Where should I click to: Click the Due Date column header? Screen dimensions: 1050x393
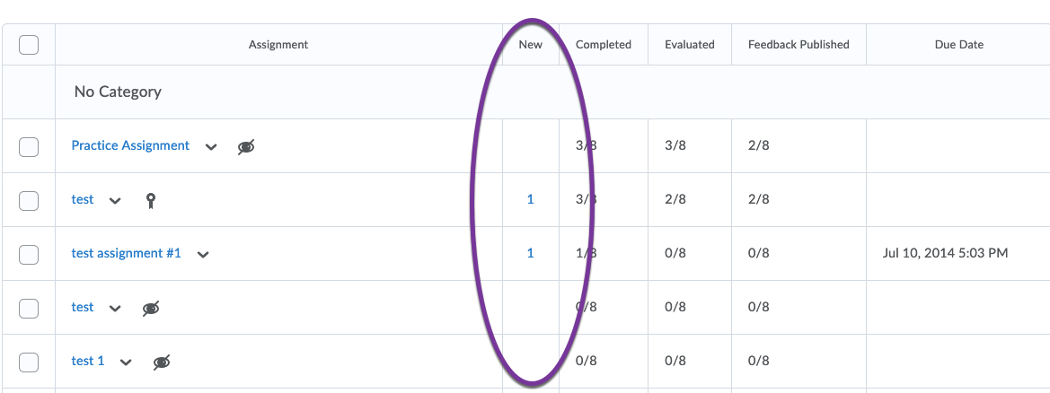(958, 45)
